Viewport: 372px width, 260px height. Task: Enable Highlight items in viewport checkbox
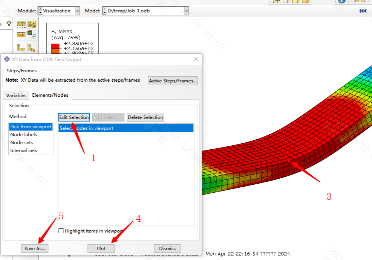(x=61, y=231)
